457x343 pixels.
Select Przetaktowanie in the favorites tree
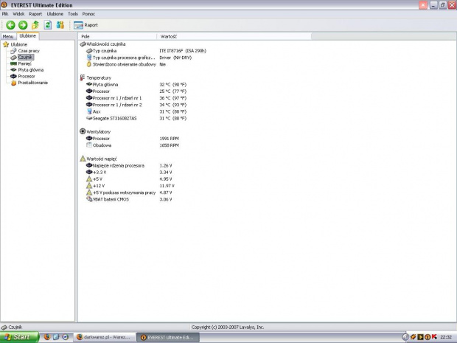(x=32, y=83)
